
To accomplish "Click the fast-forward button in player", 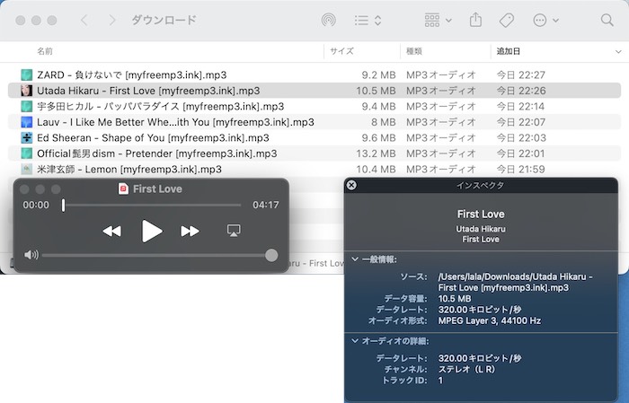I will [190, 232].
